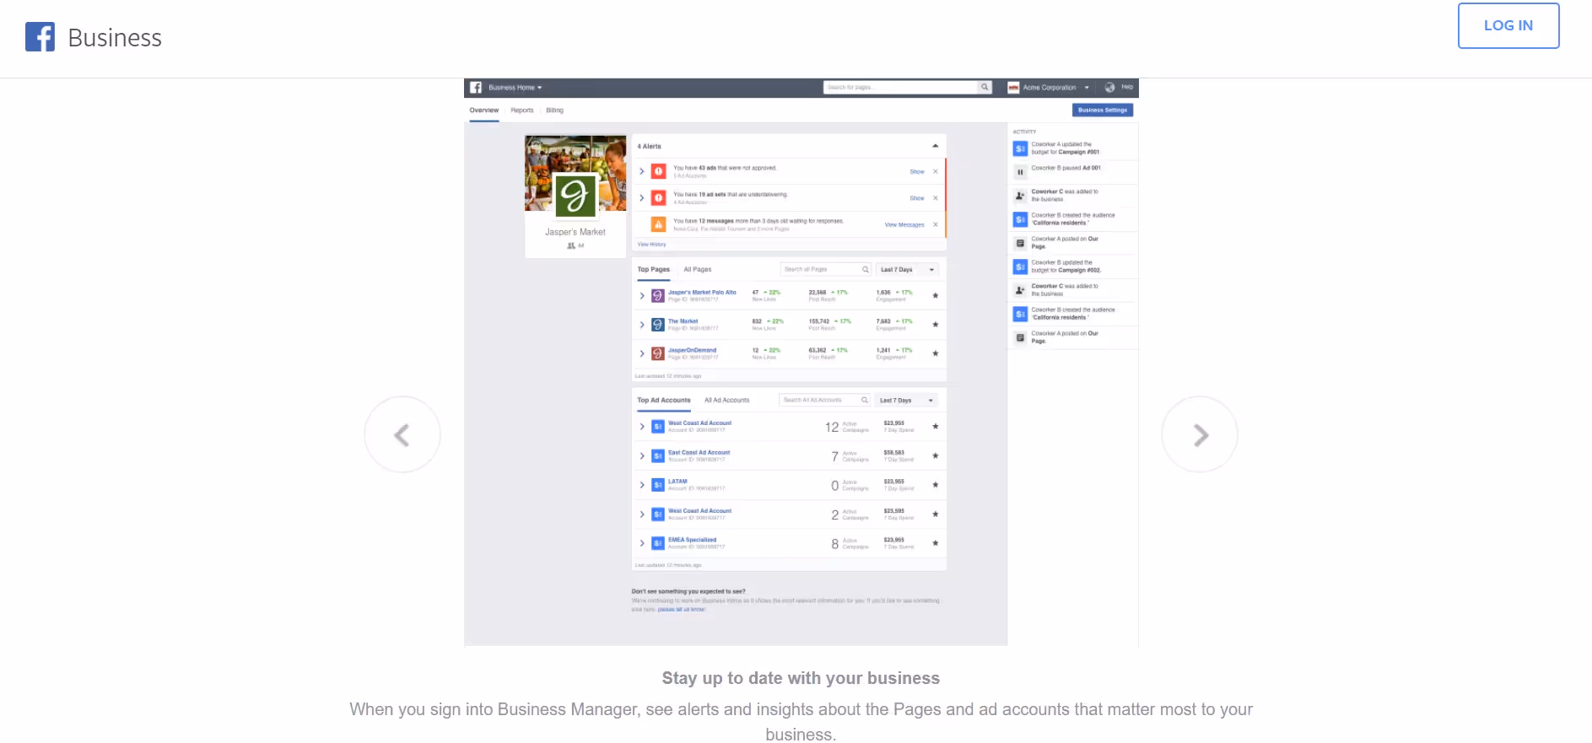Click the Business header title text

coord(115,38)
